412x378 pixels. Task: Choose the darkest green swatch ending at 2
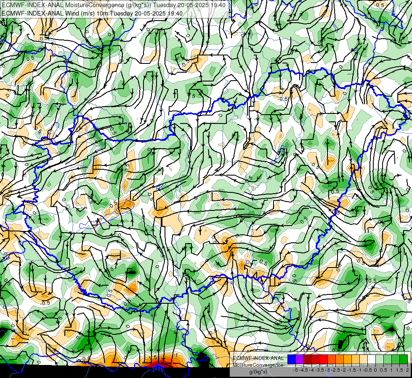point(404,359)
